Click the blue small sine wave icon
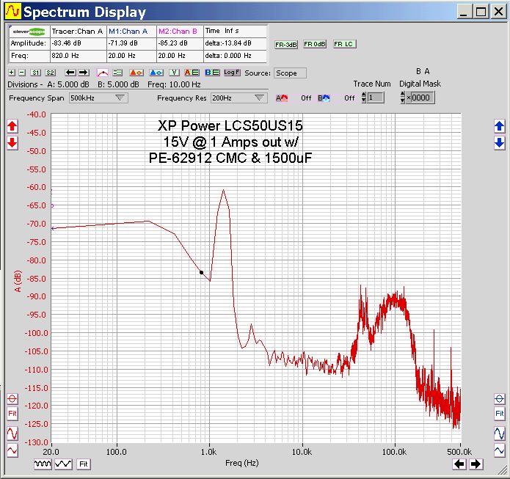This screenshot has width=510, height=479. click(x=499, y=450)
